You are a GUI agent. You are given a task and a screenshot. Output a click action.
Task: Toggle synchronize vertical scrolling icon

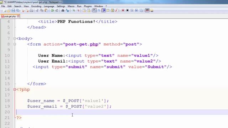pos(84,10)
